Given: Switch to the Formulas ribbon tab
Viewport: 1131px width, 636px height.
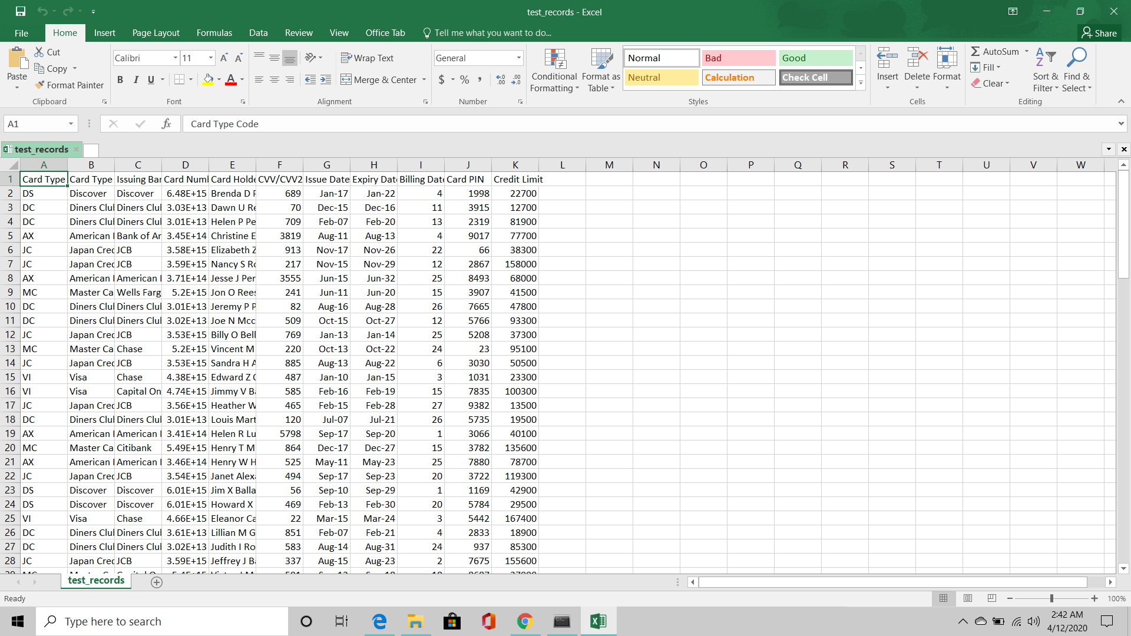Looking at the screenshot, I should [214, 32].
